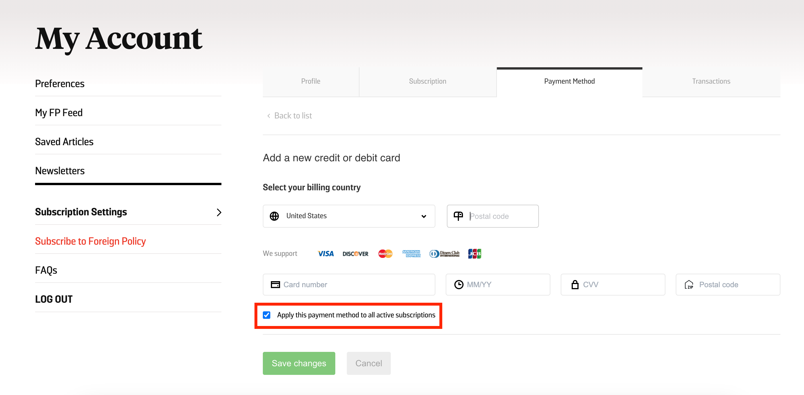Open the Subscription tab
Viewport: 804px width, 395px height.
pyautogui.click(x=427, y=81)
